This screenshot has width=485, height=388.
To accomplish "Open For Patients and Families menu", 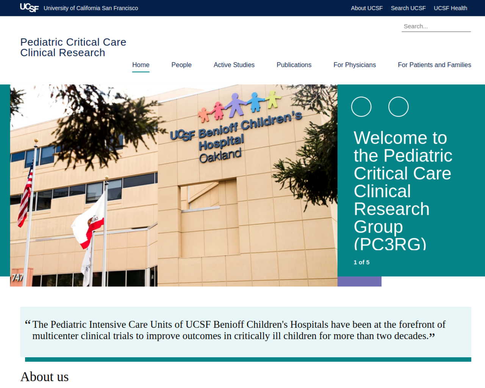I will click(x=434, y=65).
